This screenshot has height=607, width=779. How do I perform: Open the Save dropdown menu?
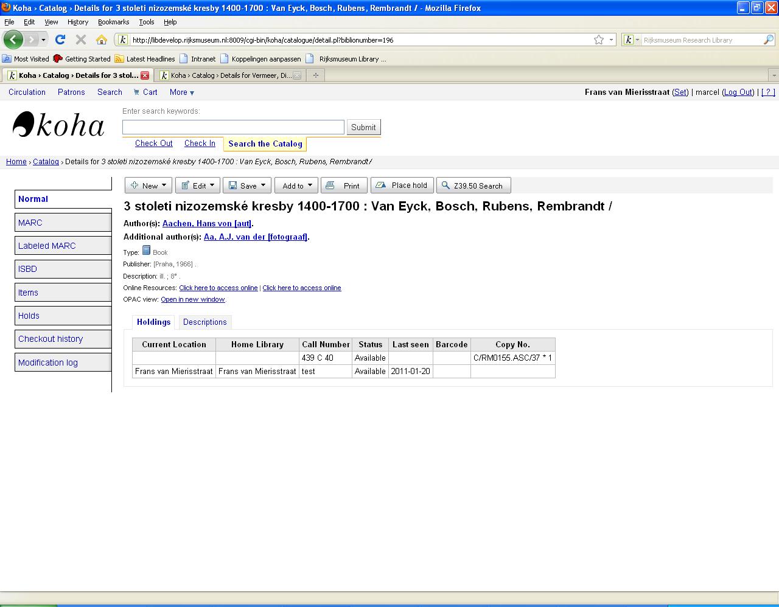point(246,186)
